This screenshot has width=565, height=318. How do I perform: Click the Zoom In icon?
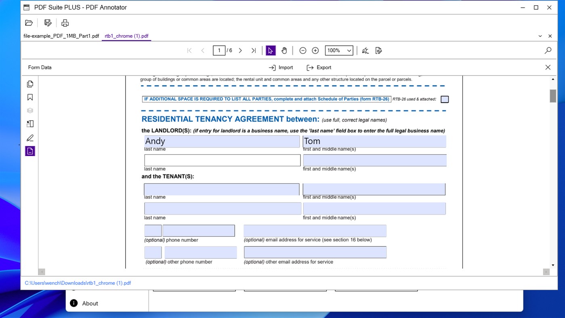coord(315,50)
